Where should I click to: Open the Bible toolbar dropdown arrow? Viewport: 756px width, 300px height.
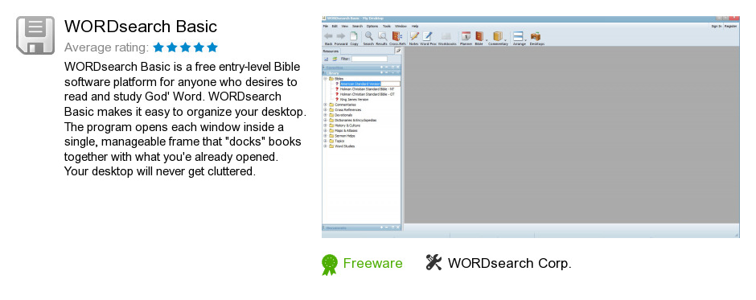(x=486, y=39)
